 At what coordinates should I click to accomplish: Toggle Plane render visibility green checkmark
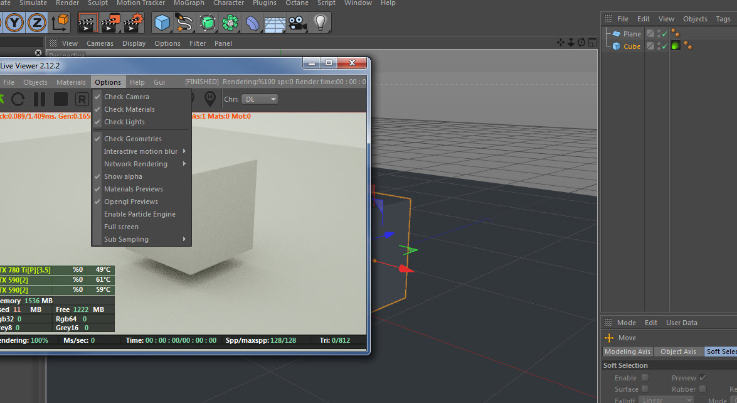coord(665,34)
